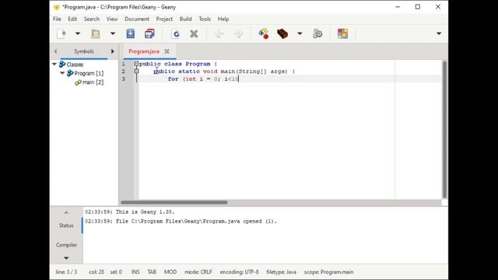
Task: Switch to the Status message tab
Action: click(66, 226)
